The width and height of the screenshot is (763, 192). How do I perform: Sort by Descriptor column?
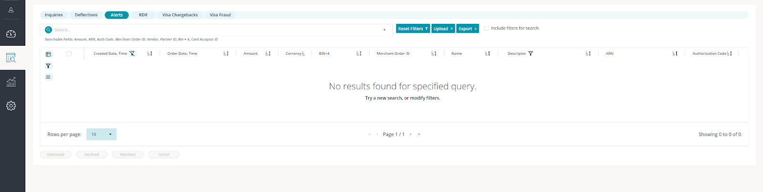588,53
